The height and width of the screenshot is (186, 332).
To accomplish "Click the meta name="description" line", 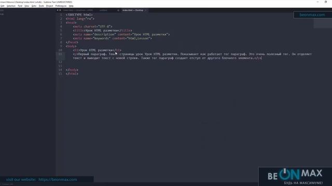I will pyautogui.click(x=121, y=35).
